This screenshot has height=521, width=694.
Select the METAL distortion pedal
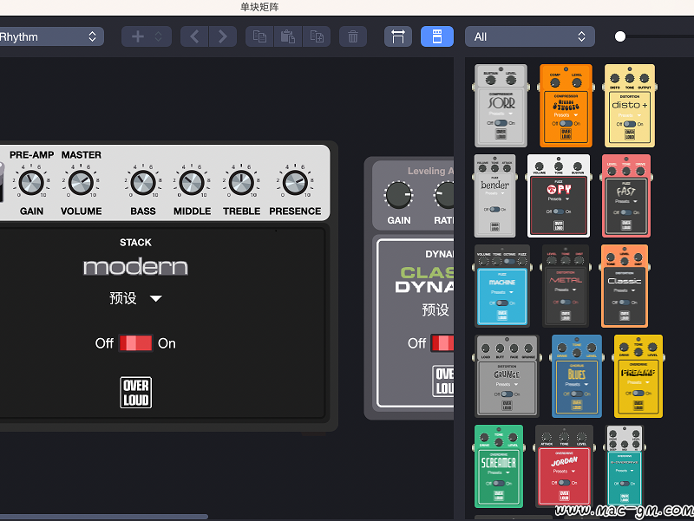coord(566,286)
